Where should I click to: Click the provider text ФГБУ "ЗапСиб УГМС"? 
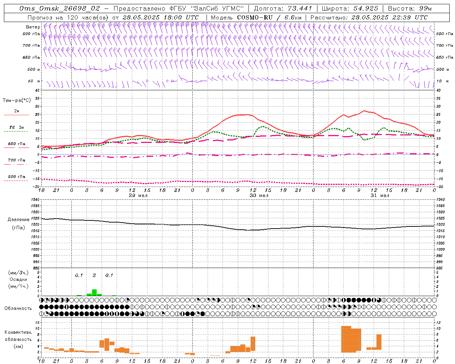point(207,9)
